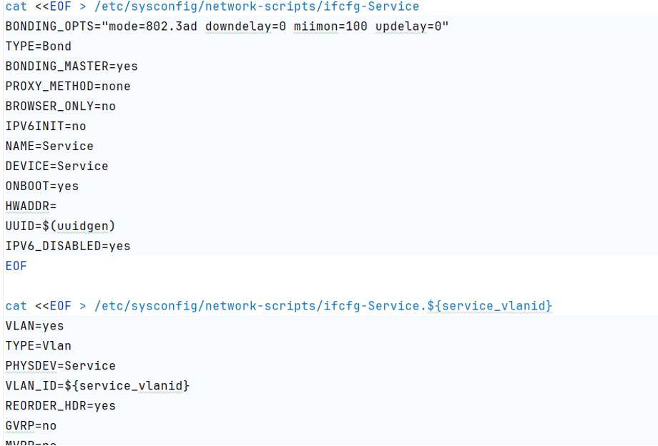The image size is (658, 446).
Task: Click the TYPE=Vlan line
Action: [x=39, y=346]
